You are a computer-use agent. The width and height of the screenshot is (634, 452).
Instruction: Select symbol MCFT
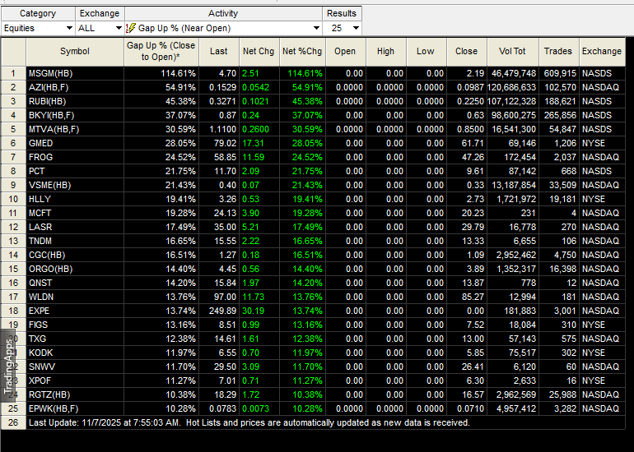tap(40, 213)
